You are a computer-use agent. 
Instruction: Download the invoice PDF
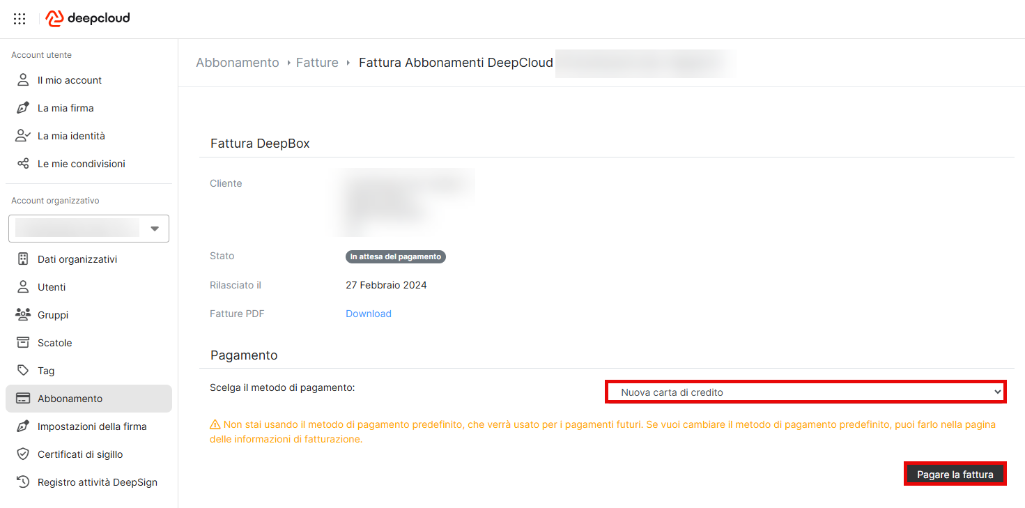[x=369, y=314]
